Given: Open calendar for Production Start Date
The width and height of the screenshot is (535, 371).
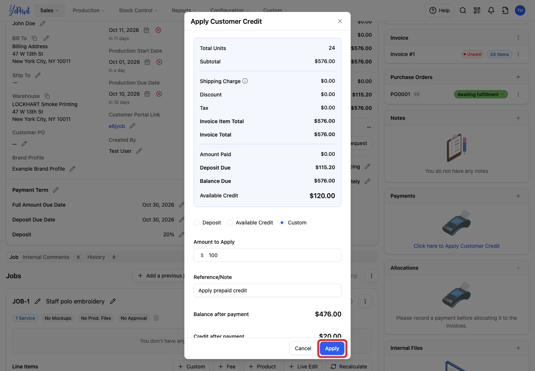Looking at the screenshot, I should [x=147, y=62].
